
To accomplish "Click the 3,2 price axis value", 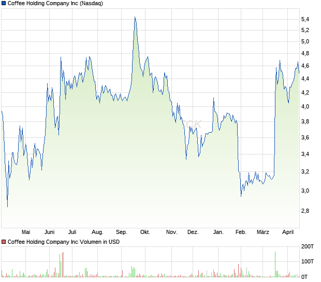I will pyautogui.click(x=305, y=172).
